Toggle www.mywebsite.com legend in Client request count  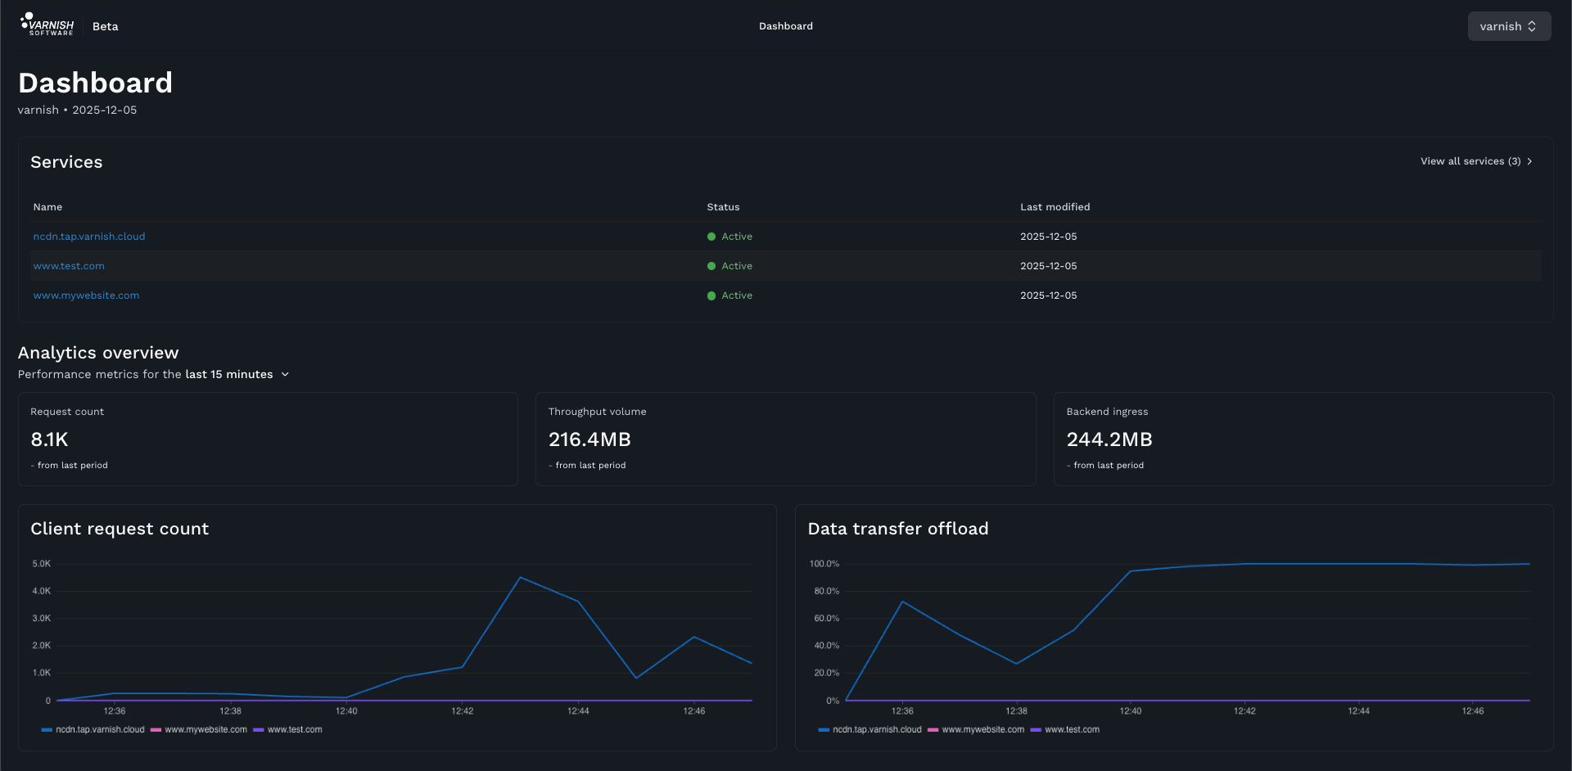pyautogui.click(x=199, y=729)
